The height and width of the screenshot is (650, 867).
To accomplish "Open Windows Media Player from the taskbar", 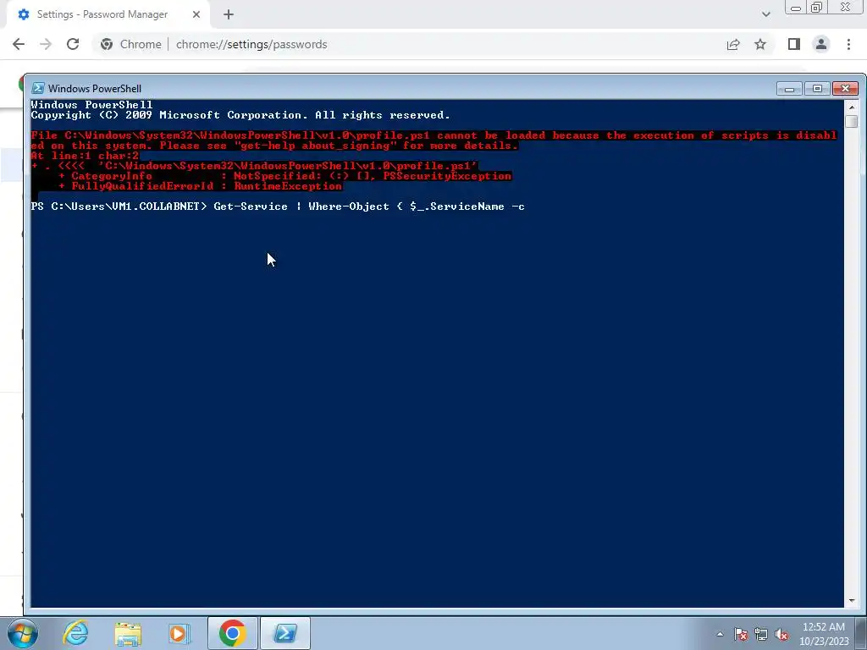I will [179, 633].
